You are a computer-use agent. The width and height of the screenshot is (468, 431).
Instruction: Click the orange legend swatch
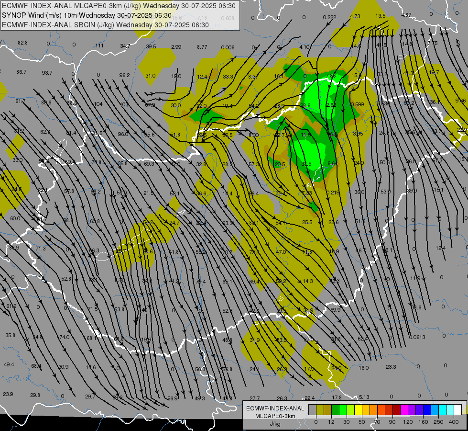coord(374,410)
